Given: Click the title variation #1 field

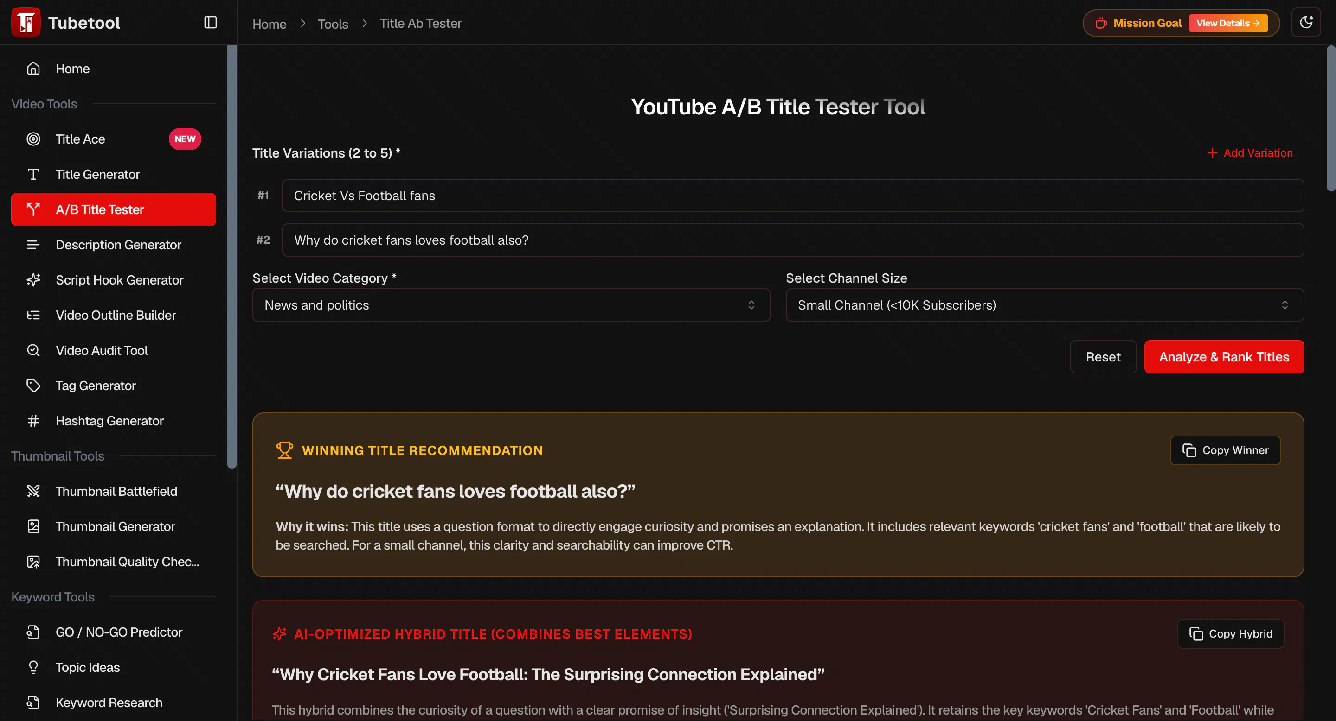Looking at the screenshot, I should click(792, 196).
